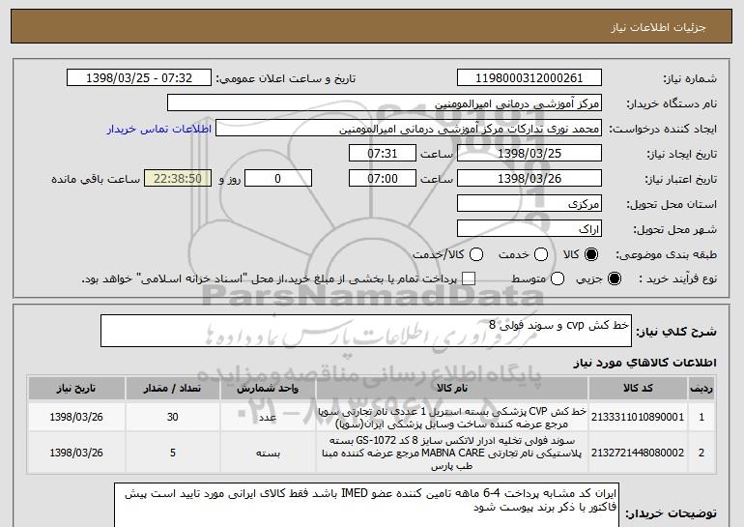Click the creation date field 1398/03/25
Viewport: 744px width, 527px height.
tap(529, 154)
